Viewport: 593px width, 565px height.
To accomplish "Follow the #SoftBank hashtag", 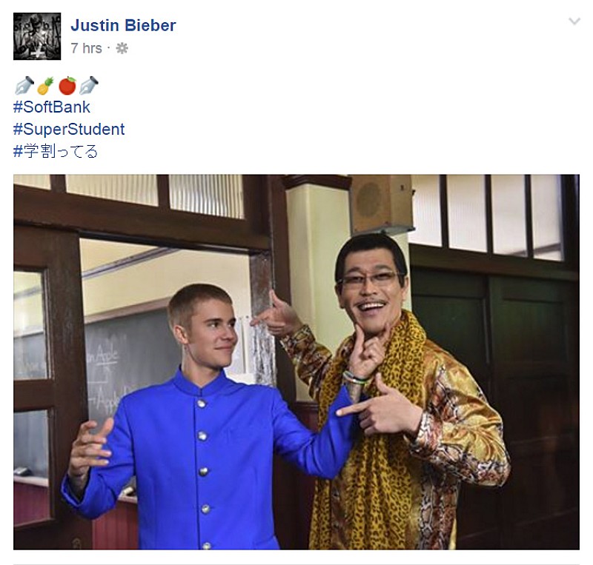I will [x=52, y=107].
